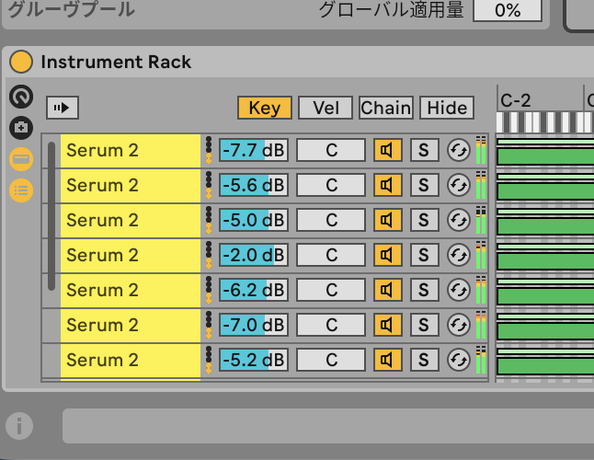Hot-swap the -6.2 dB chain

(459, 290)
